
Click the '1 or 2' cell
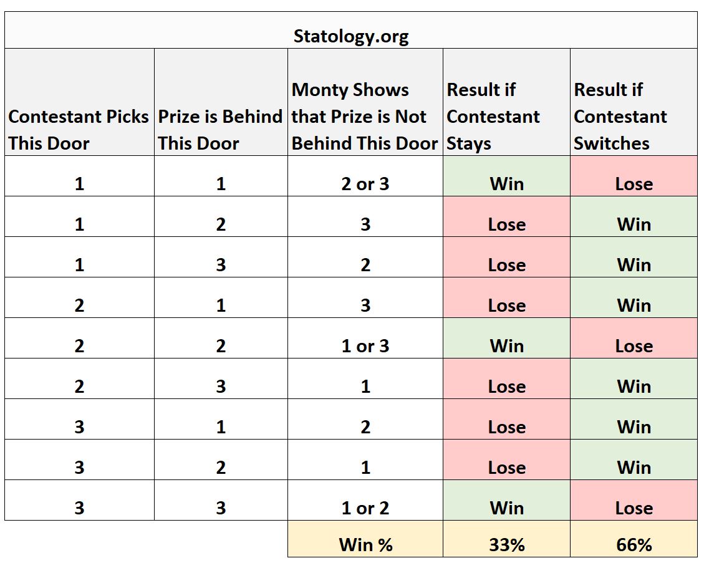365,500
